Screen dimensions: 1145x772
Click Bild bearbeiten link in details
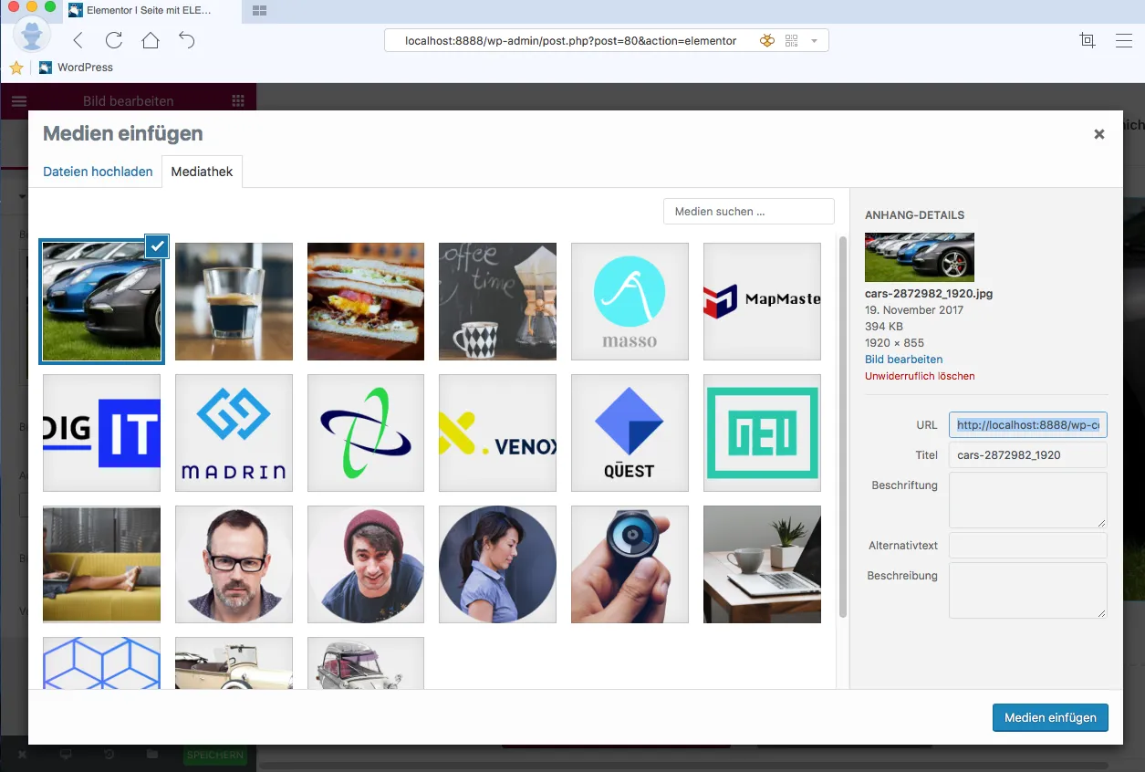point(903,360)
